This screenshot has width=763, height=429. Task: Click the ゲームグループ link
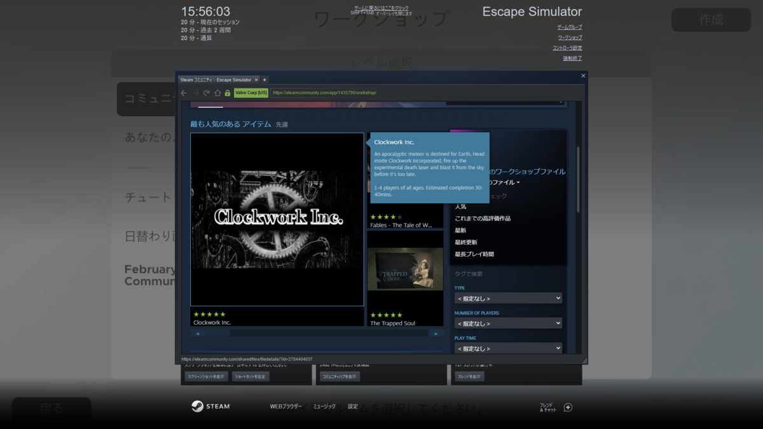pos(569,27)
